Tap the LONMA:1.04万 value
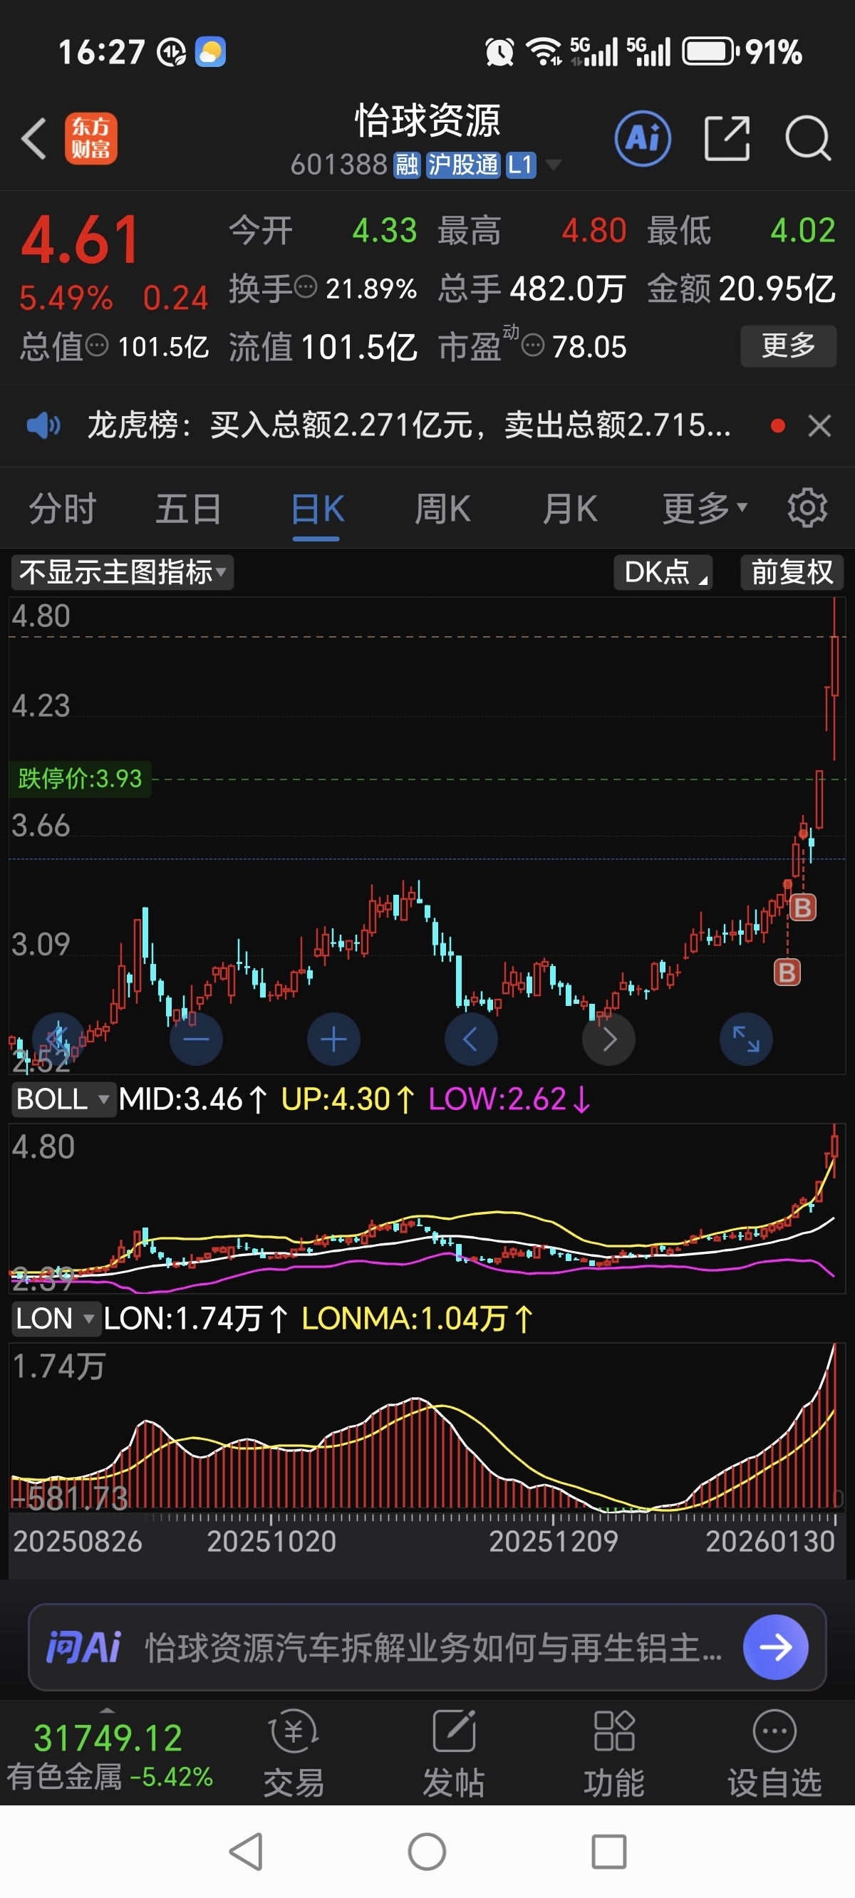The width and height of the screenshot is (855, 1898). [416, 1318]
